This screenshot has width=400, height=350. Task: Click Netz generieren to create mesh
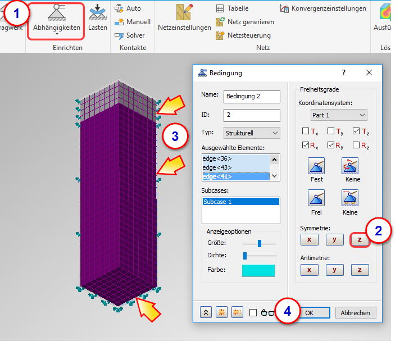pyautogui.click(x=245, y=22)
